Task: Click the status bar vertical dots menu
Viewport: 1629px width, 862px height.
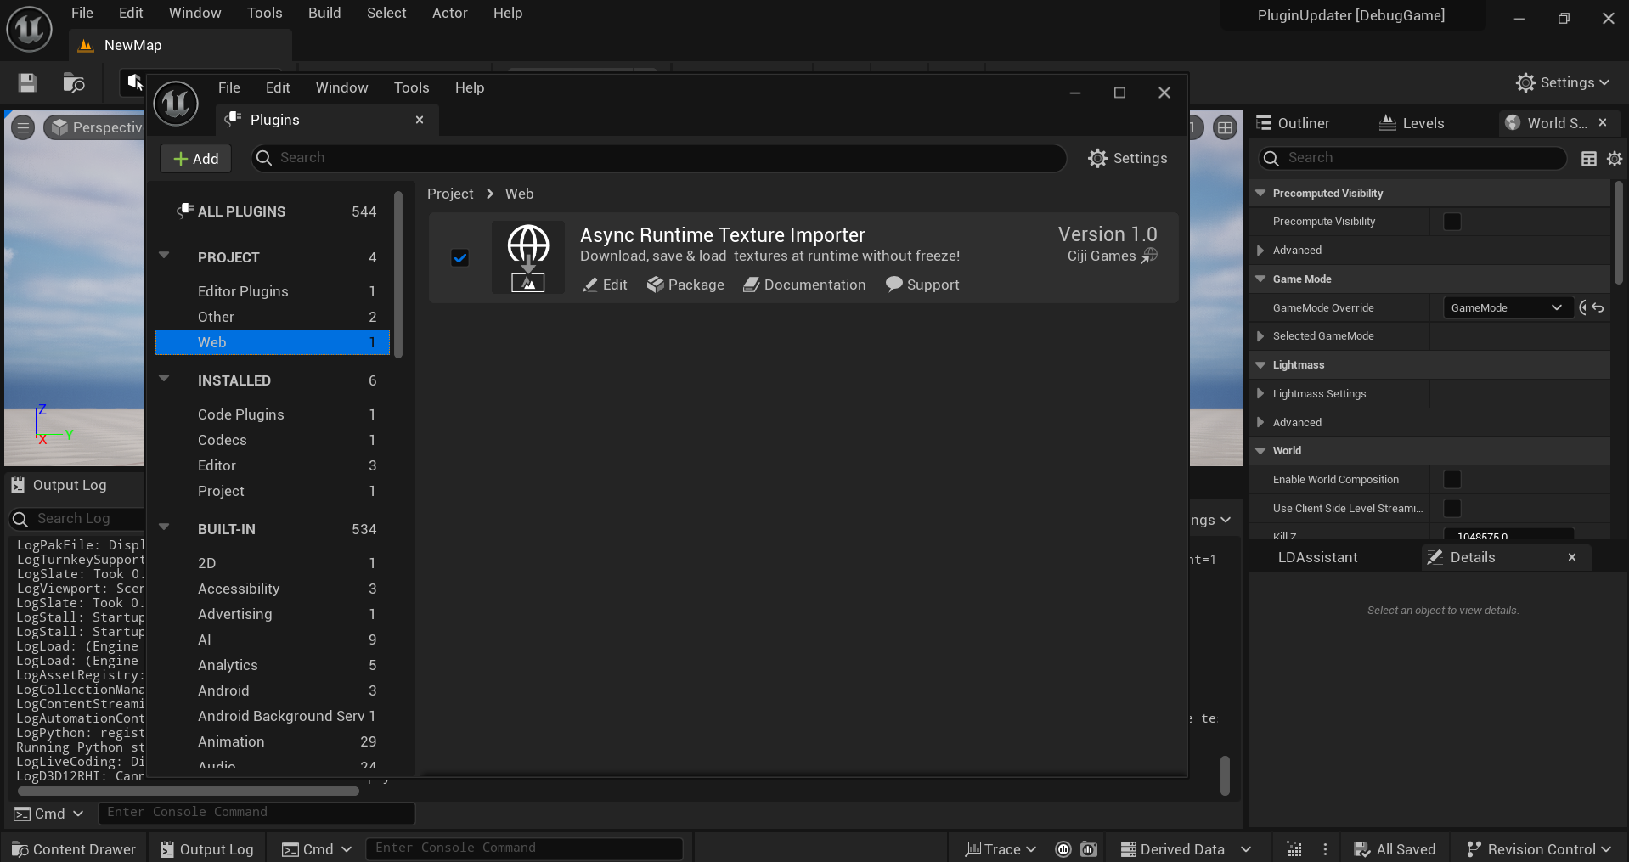Action: click(1325, 849)
